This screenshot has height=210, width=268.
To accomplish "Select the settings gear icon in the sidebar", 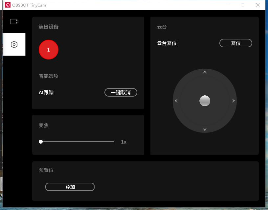I will pyautogui.click(x=14, y=44).
